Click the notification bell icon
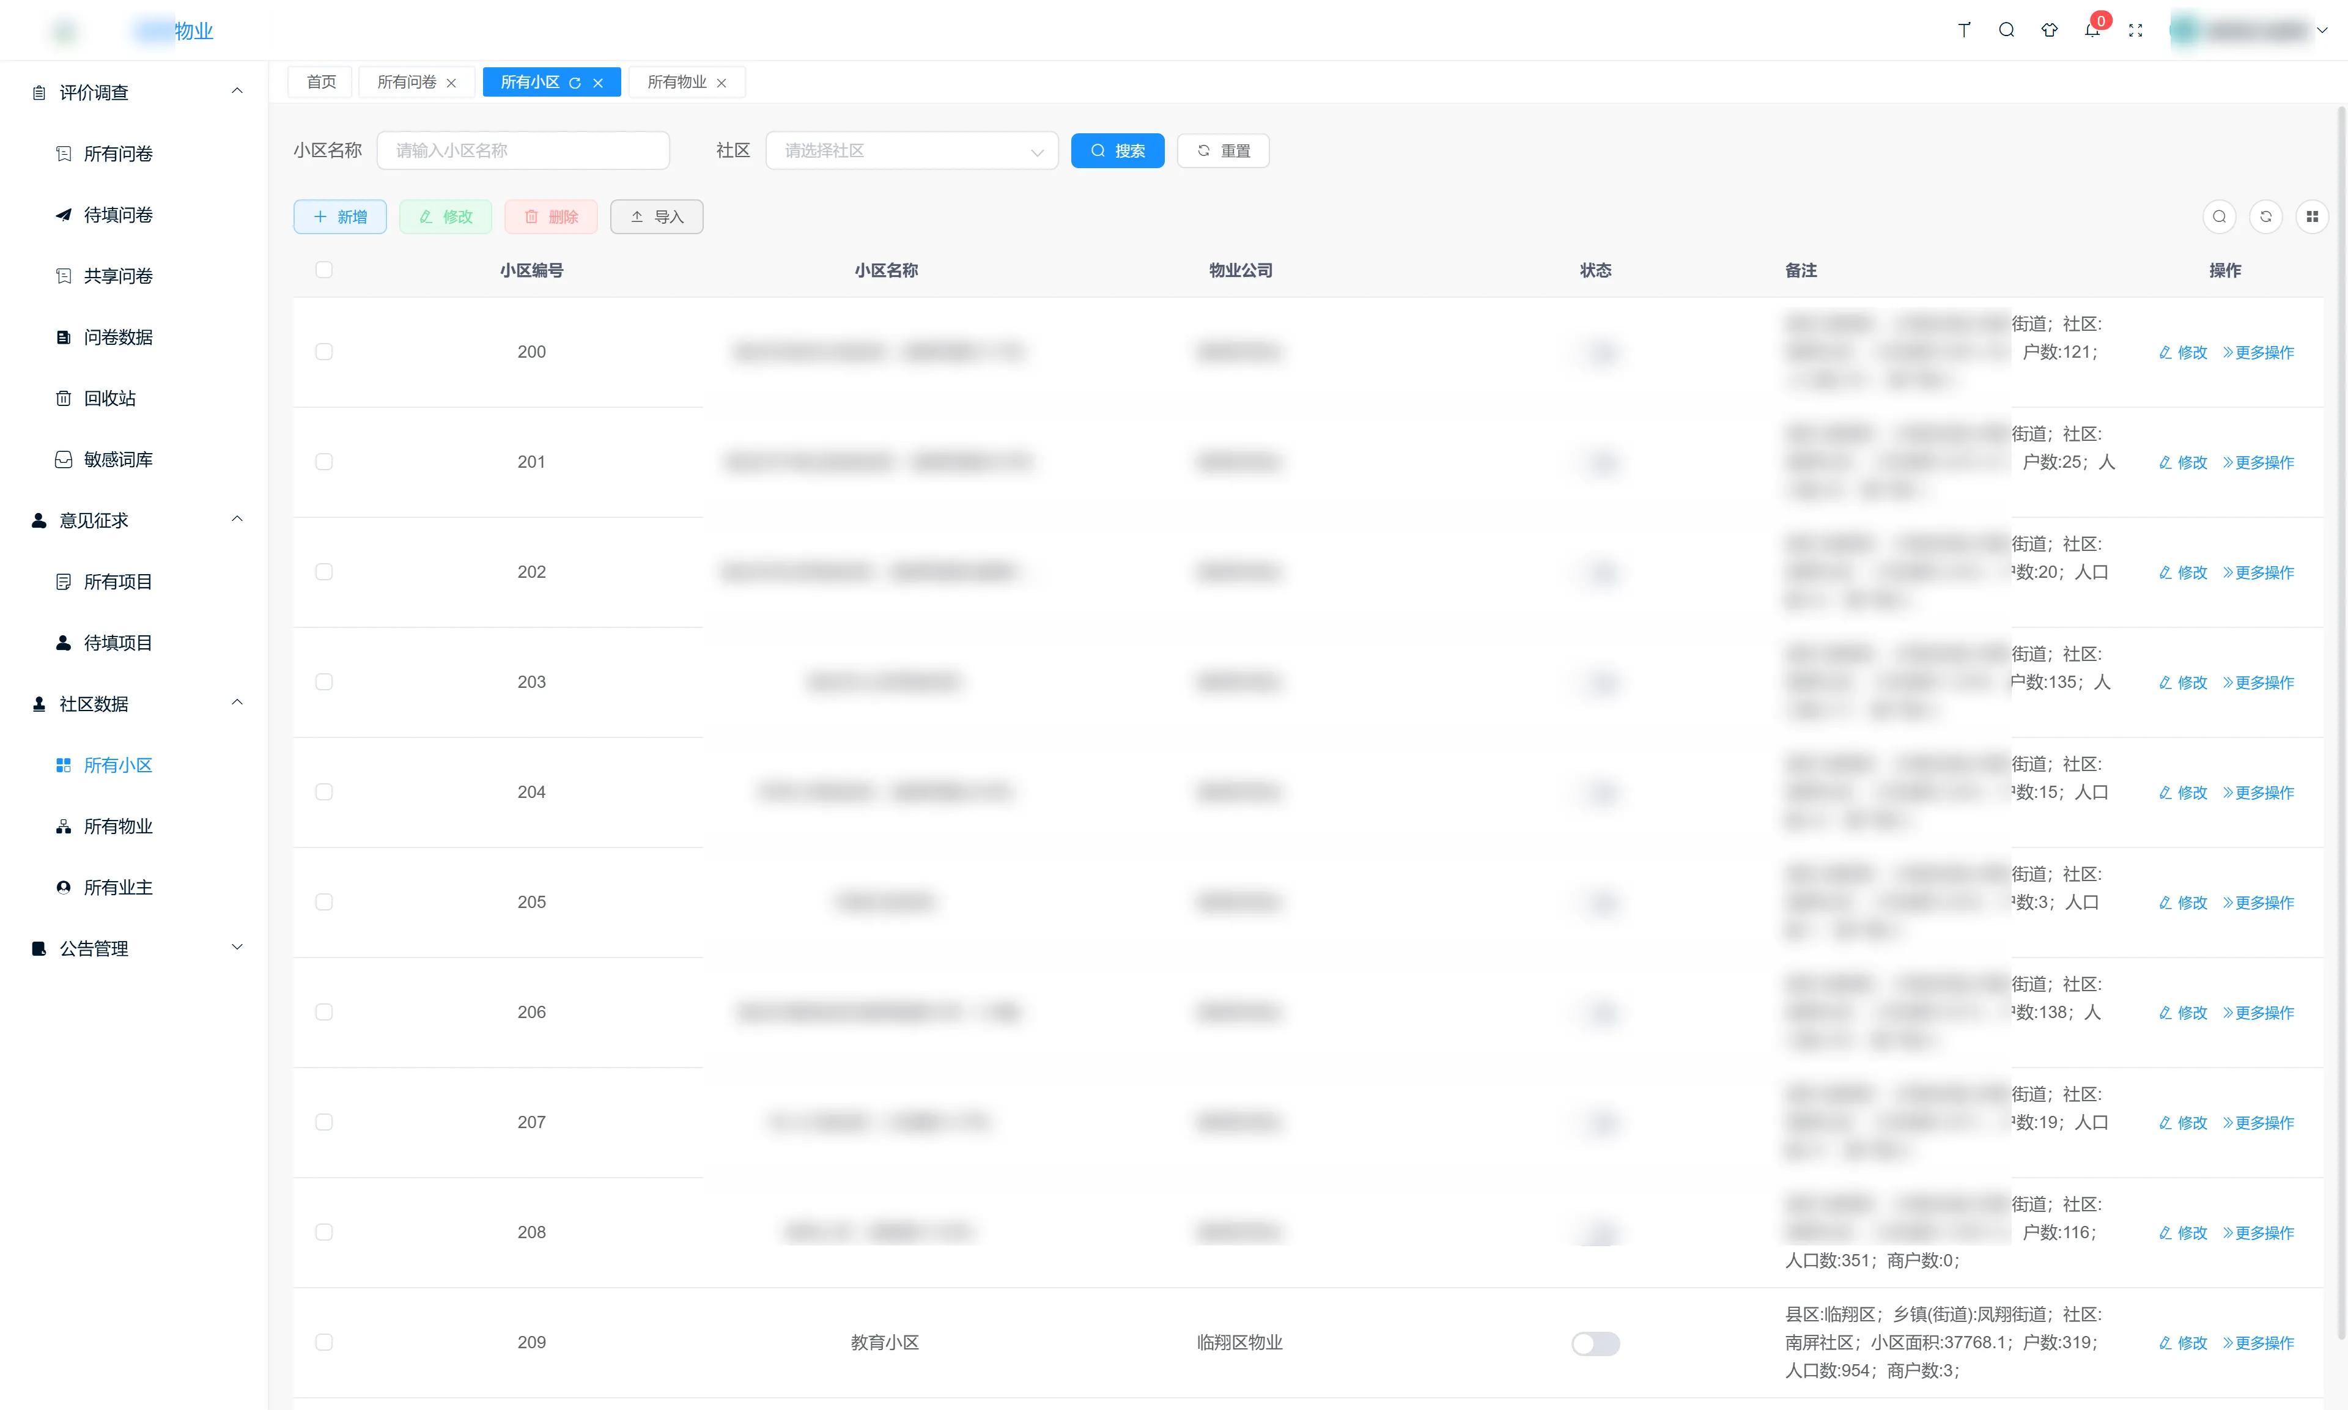Viewport: 2348px width, 1410px height. (x=2092, y=31)
